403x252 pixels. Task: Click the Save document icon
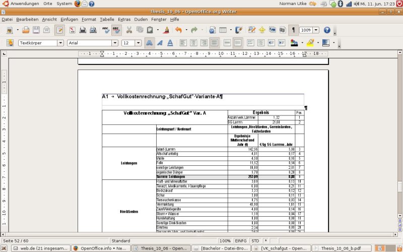coord(36,30)
